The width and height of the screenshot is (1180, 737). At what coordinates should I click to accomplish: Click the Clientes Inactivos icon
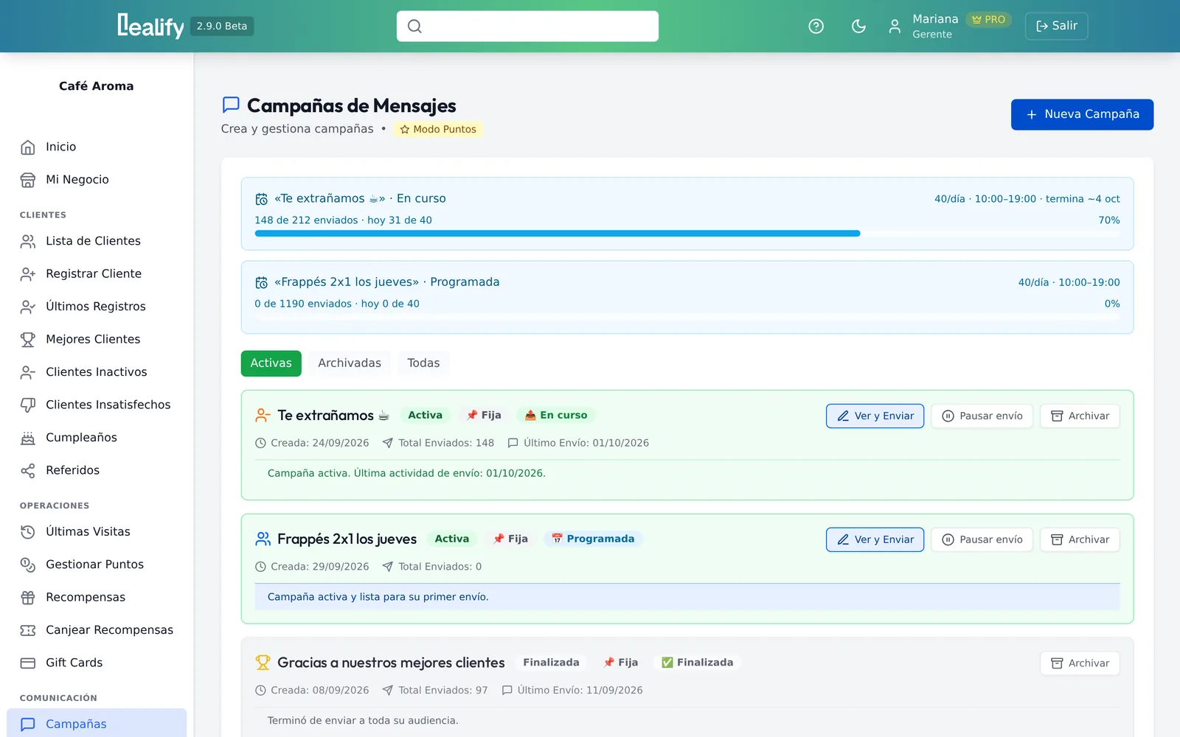click(x=28, y=372)
